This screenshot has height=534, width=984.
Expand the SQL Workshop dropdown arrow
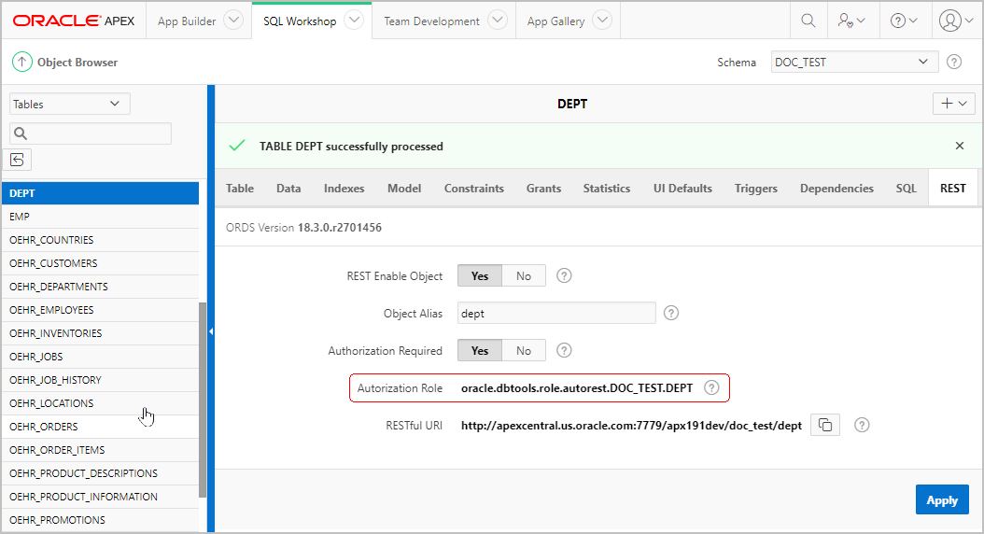354,21
